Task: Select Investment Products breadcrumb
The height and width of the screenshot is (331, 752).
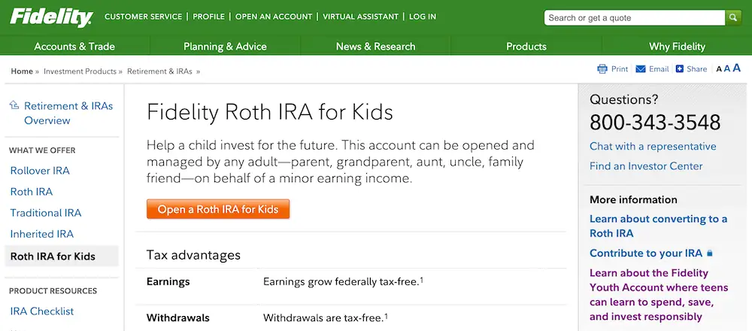Action: tap(80, 71)
